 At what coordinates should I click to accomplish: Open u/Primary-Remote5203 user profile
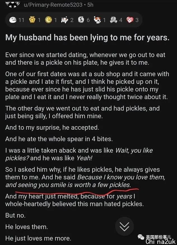point(53,5)
